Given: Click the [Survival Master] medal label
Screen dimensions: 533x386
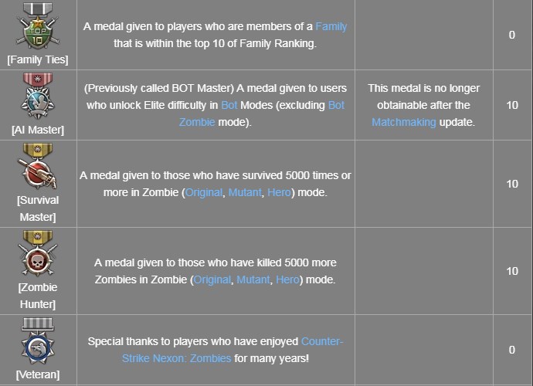Looking at the screenshot, I should tap(37, 208).
